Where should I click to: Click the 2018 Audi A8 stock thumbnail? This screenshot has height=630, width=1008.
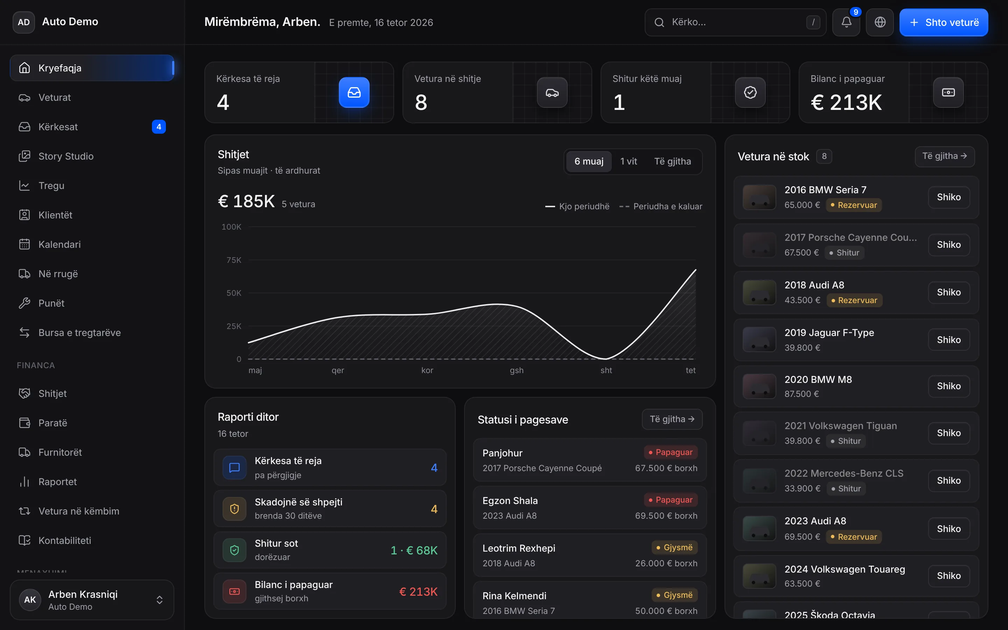click(x=759, y=293)
